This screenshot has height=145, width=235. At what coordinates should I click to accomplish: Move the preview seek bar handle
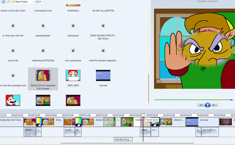click(231, 100)
